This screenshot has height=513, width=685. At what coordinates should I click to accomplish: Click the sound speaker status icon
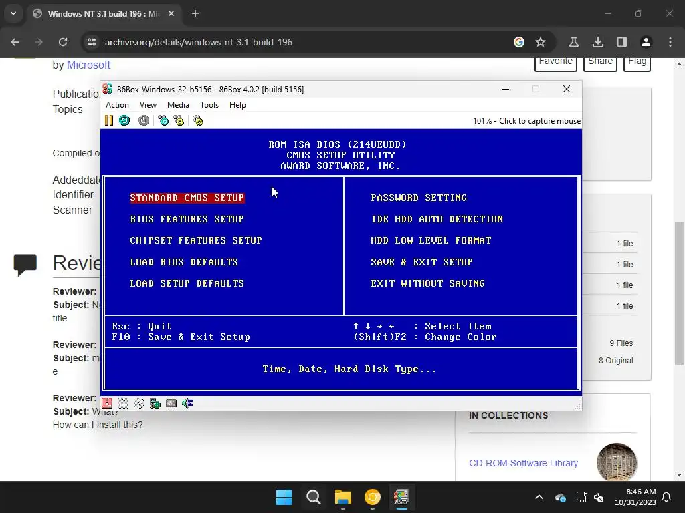187,403
